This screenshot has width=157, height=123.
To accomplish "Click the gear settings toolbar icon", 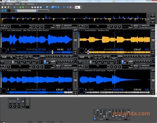I will pyautogui.click(x=70, y=7).
